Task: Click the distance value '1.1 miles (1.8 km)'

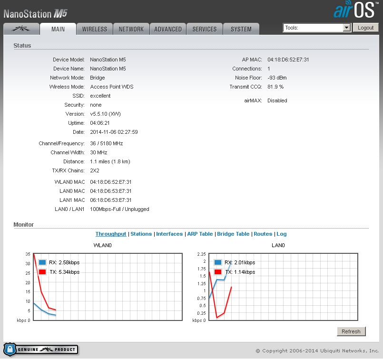Action: pos(110,161)
